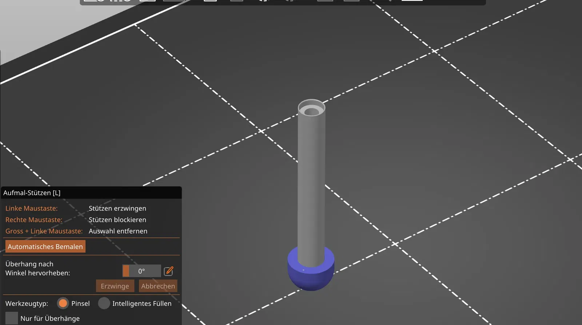Click the "Stützen erzwingen" text
This screenshot has height=325, width=582.
coord(117,208)
